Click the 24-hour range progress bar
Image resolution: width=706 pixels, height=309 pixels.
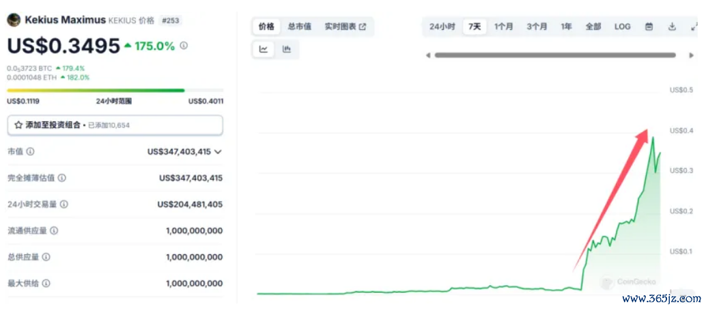click(x=115, y=90)
